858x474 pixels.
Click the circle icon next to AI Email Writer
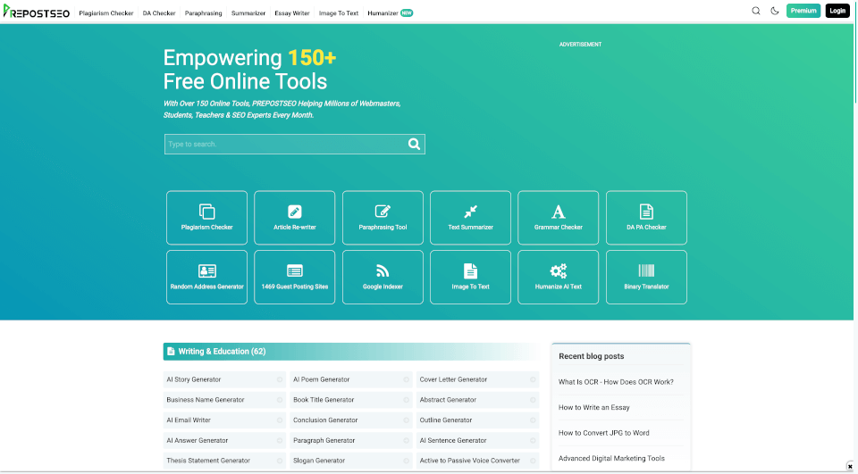[280, 420]
